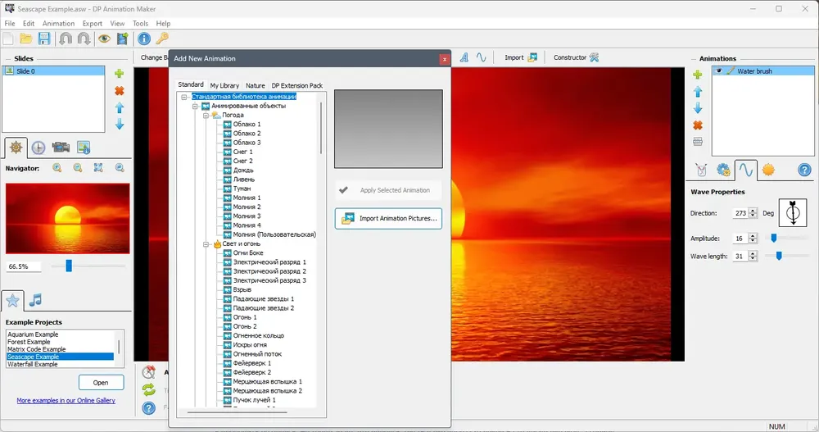The width and height of the screenshot is (819, 432).
Task: Click the Save project floppy disk icon
Action: (44, 39)
